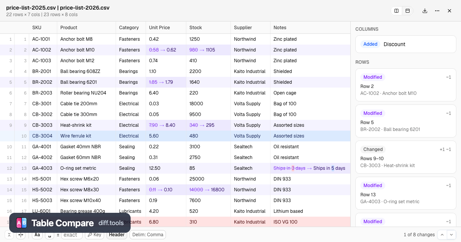The image size is (461, 242).
Task: Click the Ball bearing 608ZZ cell
Action: [86, 71]
